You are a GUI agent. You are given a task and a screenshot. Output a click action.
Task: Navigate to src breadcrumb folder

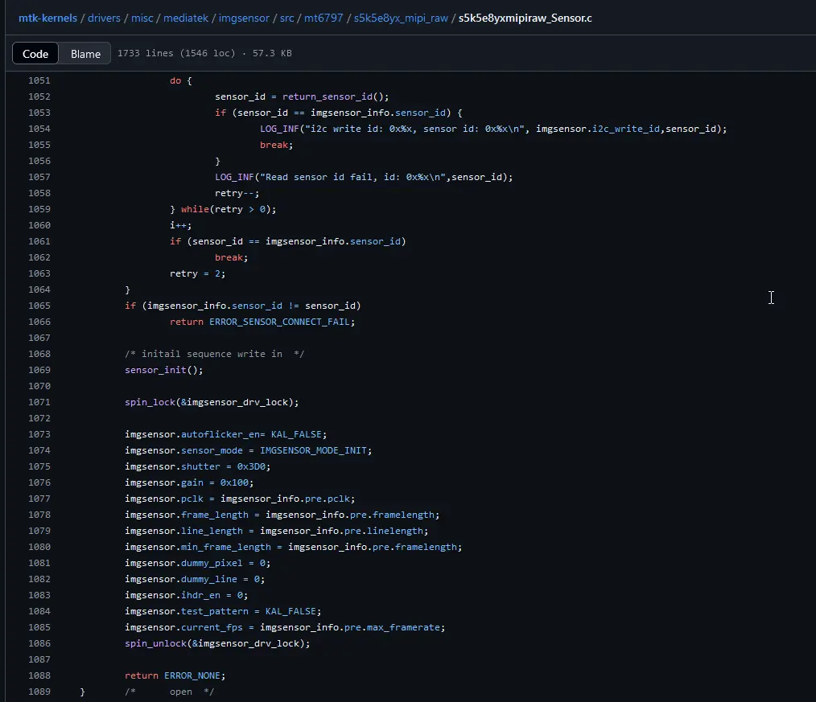286,18
